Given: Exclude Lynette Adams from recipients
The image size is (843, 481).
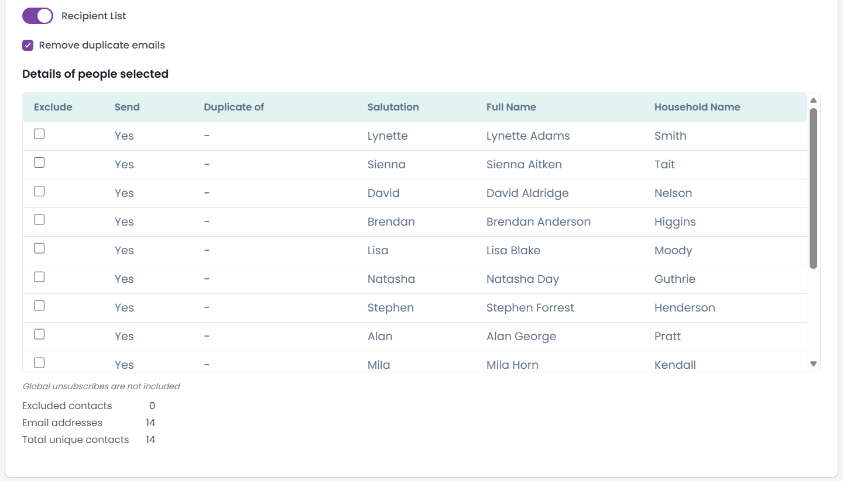Looking at the screenshot, I should tap(39, 134).
